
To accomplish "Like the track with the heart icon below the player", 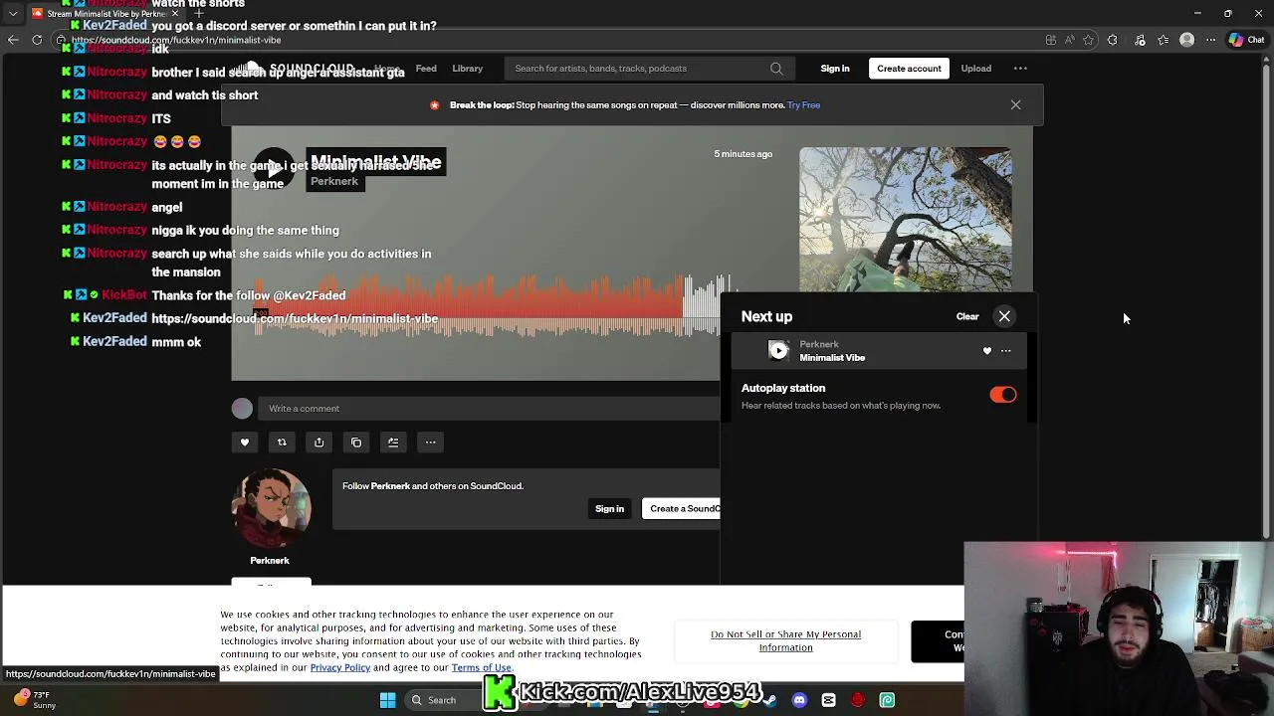I will (x=245, y=443).
